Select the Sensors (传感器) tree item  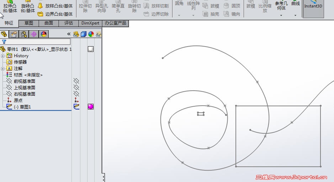[x=17, y=62]
